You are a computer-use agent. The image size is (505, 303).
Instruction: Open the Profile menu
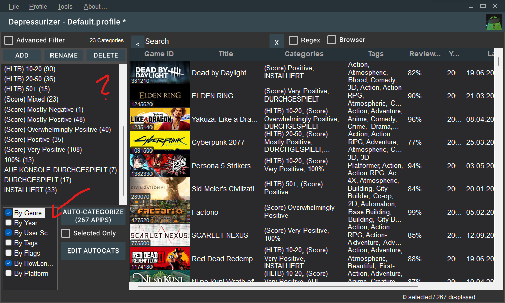(x=38, y=6)
